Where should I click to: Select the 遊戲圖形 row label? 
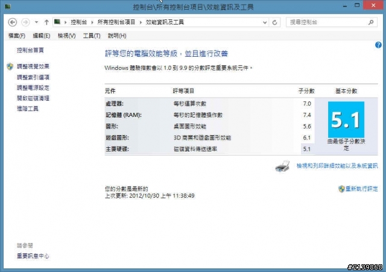point(117,138)
